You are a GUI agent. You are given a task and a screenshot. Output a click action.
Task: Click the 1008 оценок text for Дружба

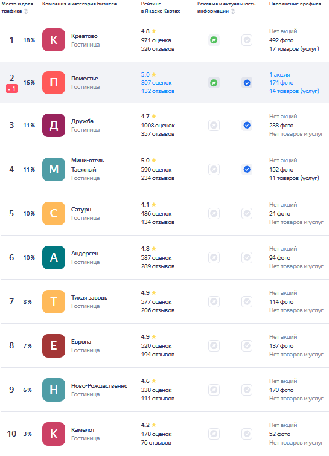(158, 126)
